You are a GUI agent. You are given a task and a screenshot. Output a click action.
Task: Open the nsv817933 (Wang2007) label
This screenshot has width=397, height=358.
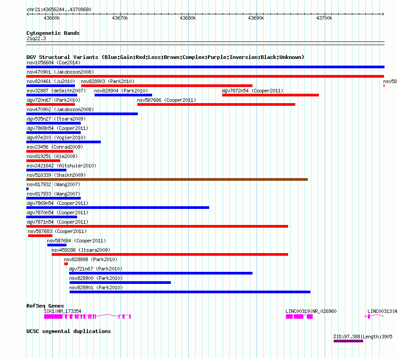coord(54,194)
